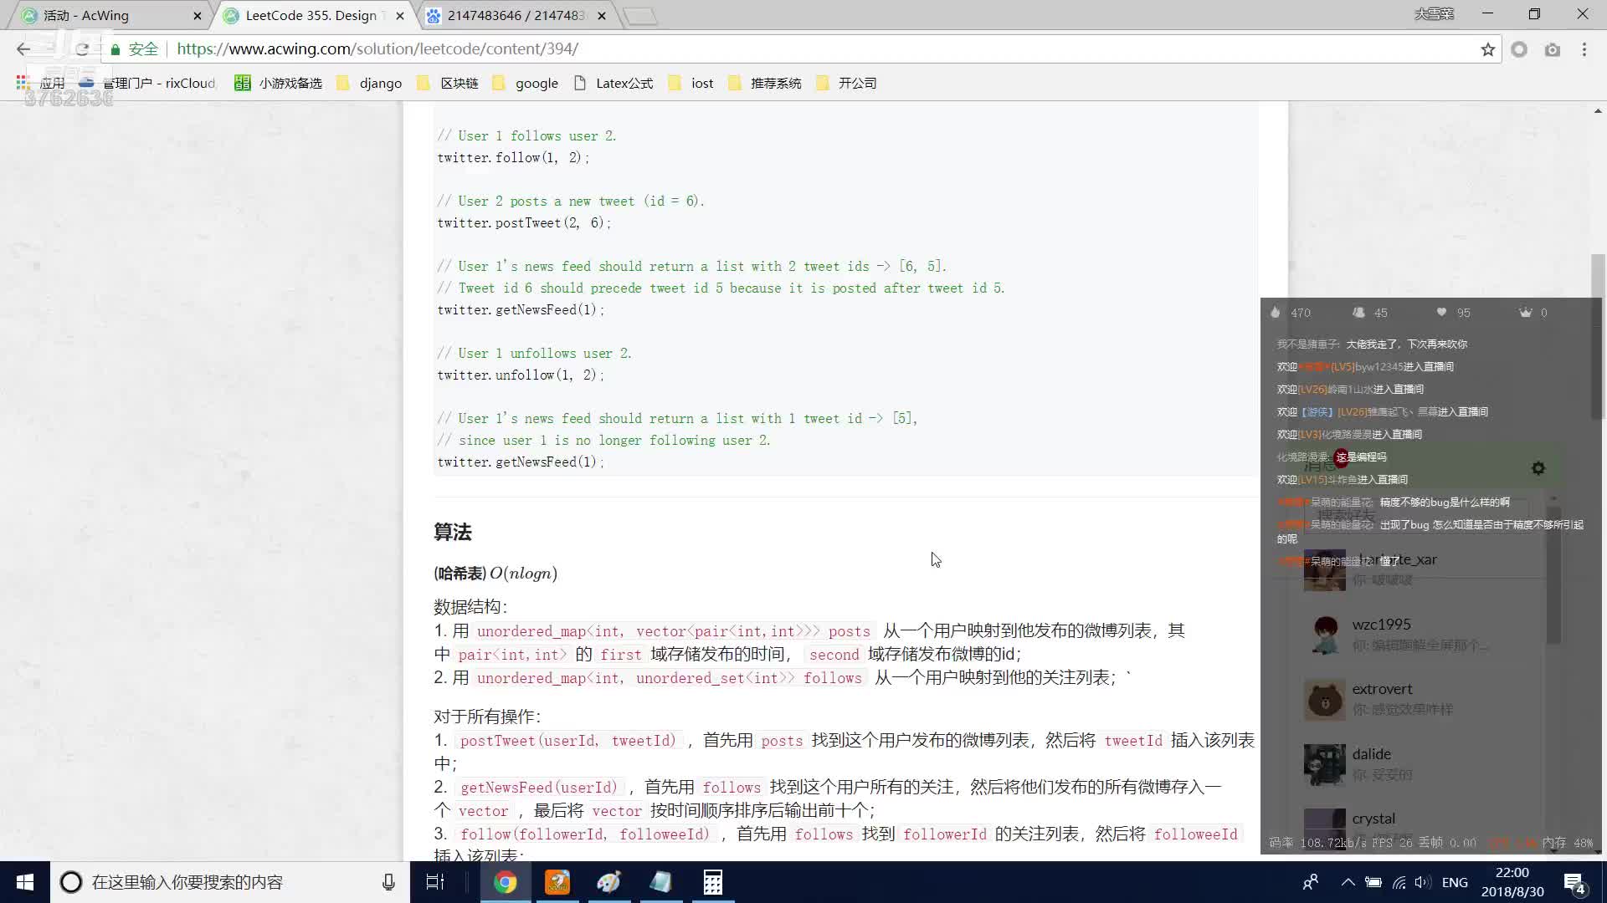Screen dimensions: 1607x903
Task: Click the bookmark star icon
Action: [x=1487, y=49]
